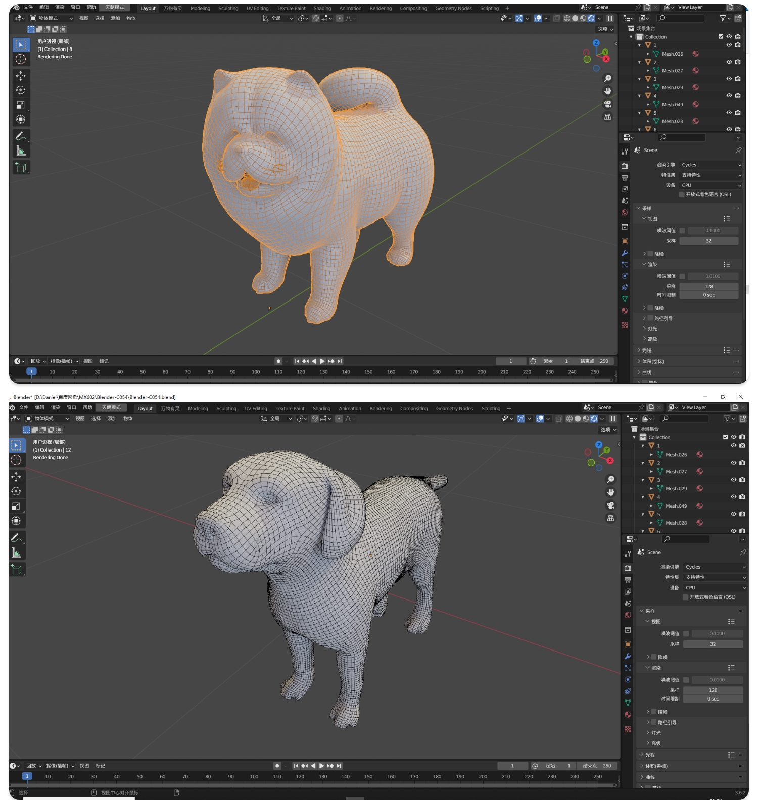
Task: Click 万物有灵 workspace tab in upper window
Action: [x=173, y=8]
